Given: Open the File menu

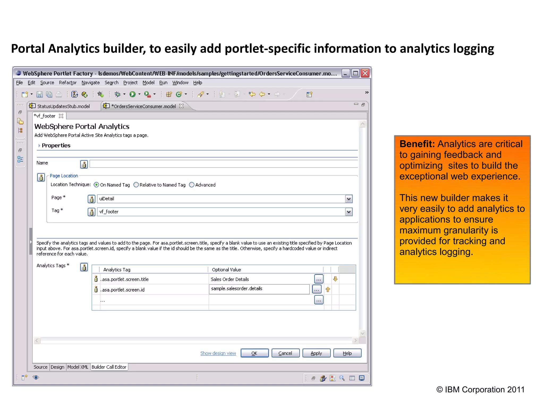Looking at the screenshot, I should 19,83.
